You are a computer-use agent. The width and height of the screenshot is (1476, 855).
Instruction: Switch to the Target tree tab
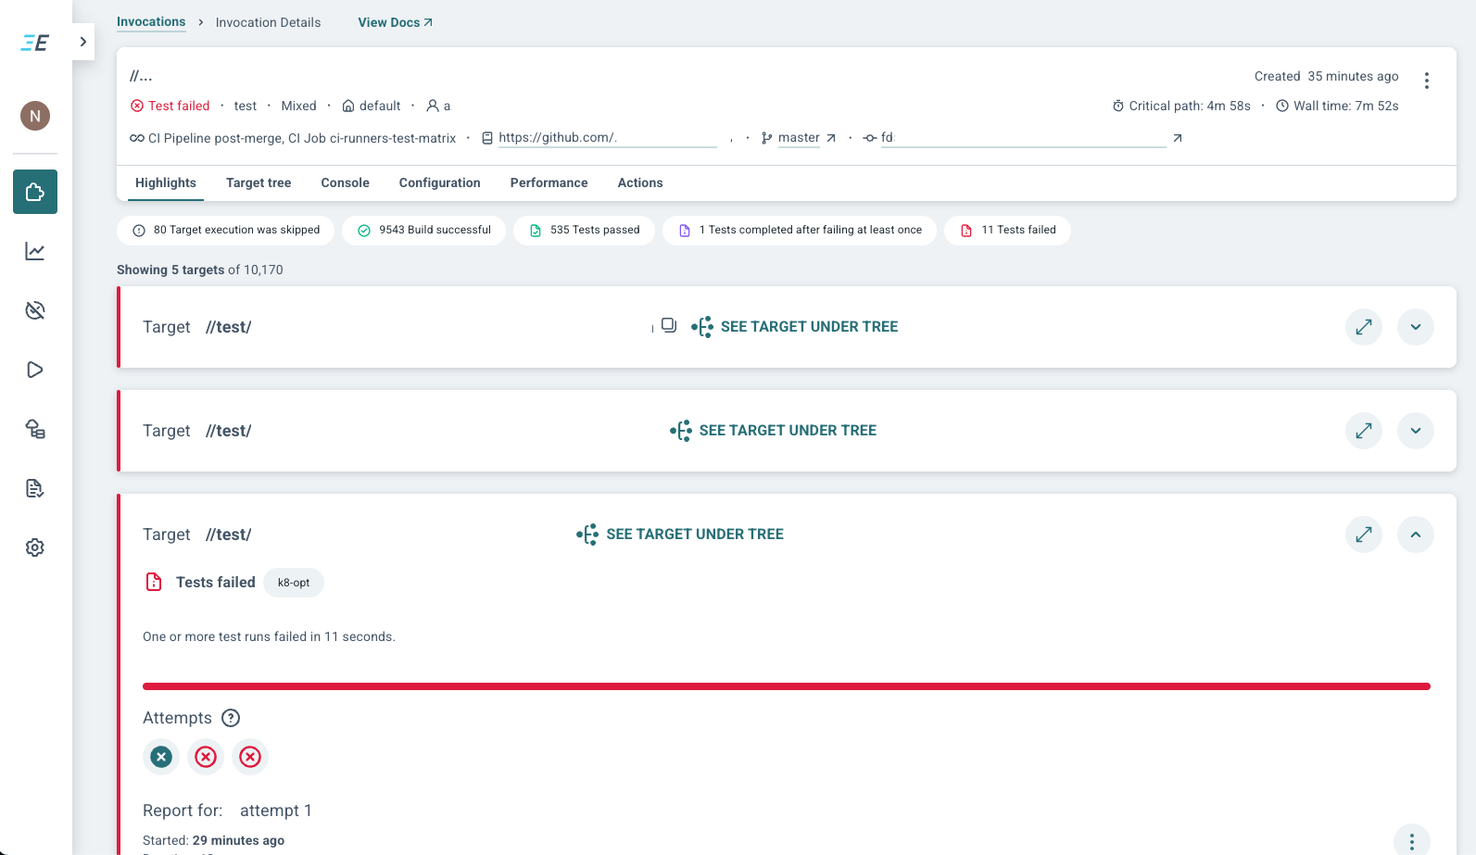tap(259, 182)
